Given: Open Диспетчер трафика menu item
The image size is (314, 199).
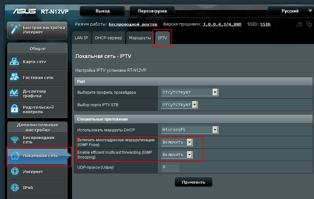Looking at the screenshot, I should point(37,94).
